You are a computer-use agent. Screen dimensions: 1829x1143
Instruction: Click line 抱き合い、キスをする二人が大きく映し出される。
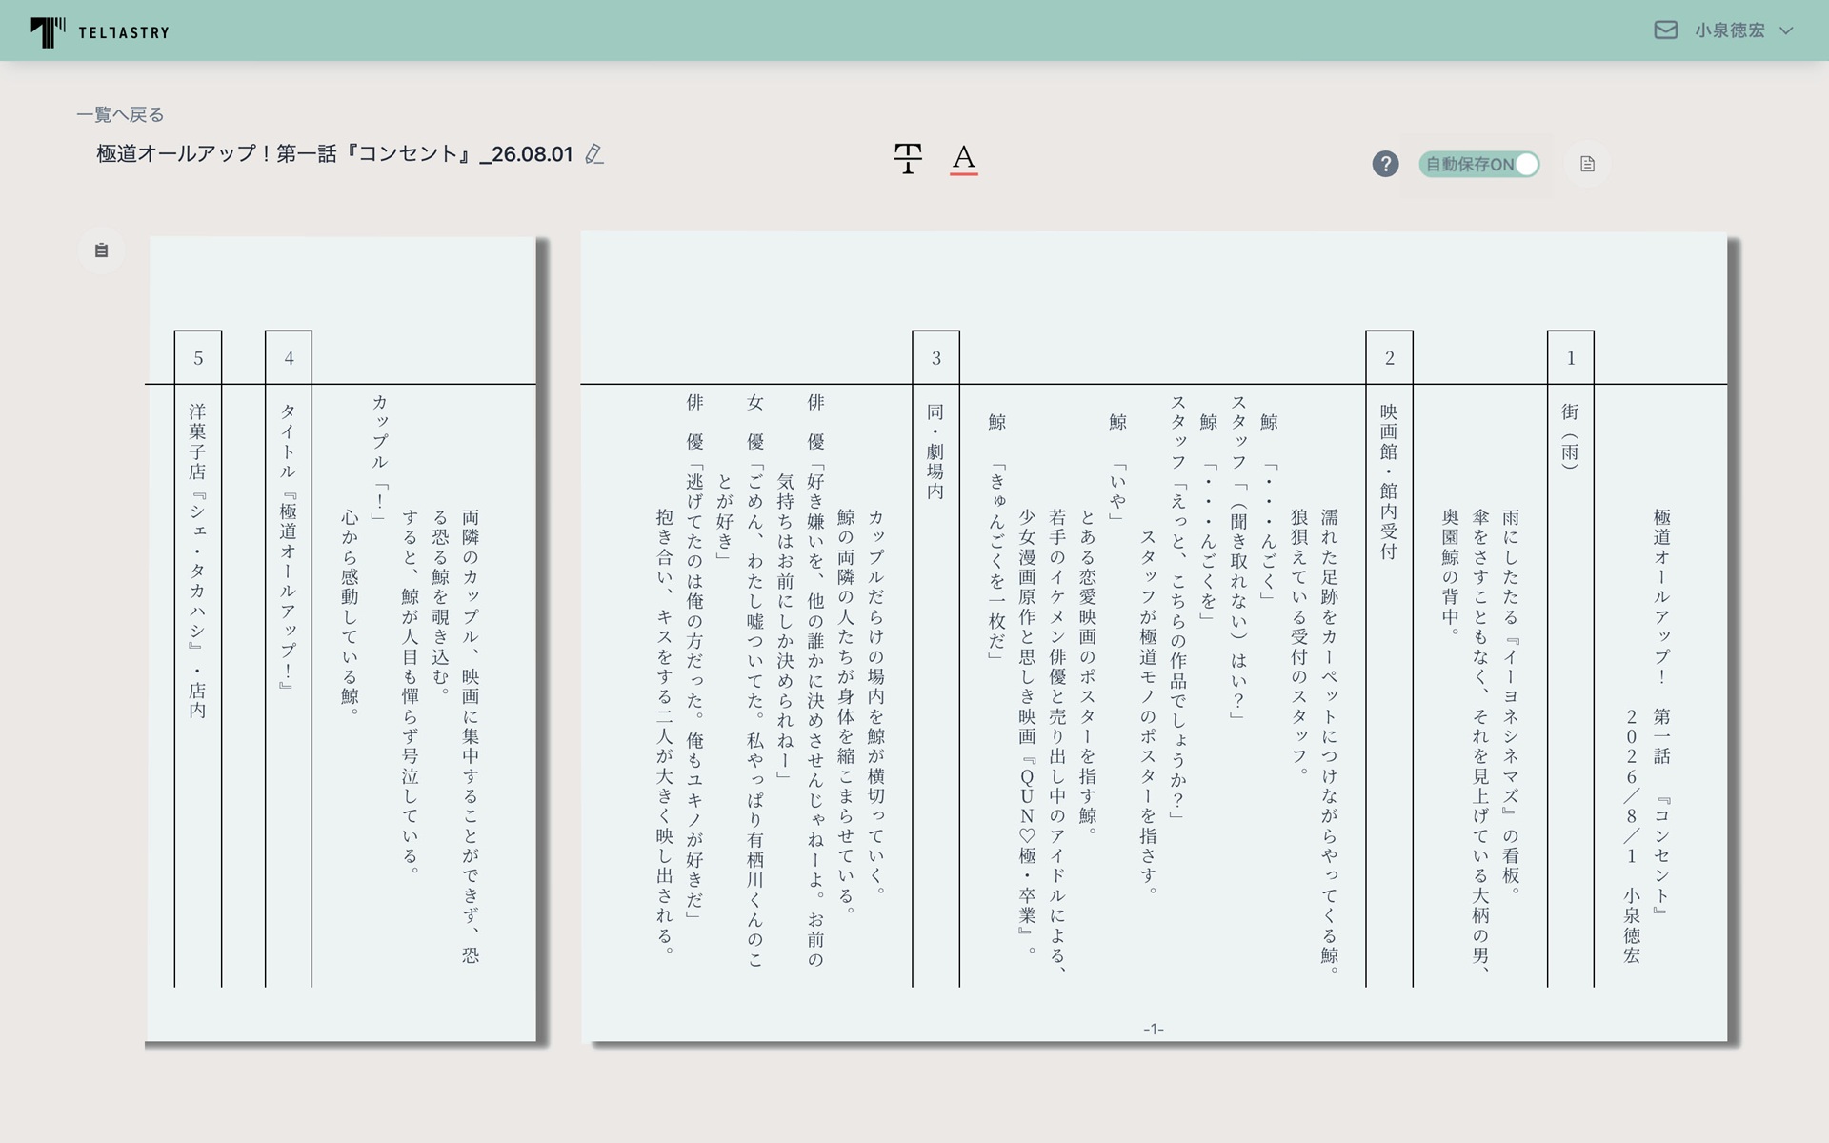point(664,731)
